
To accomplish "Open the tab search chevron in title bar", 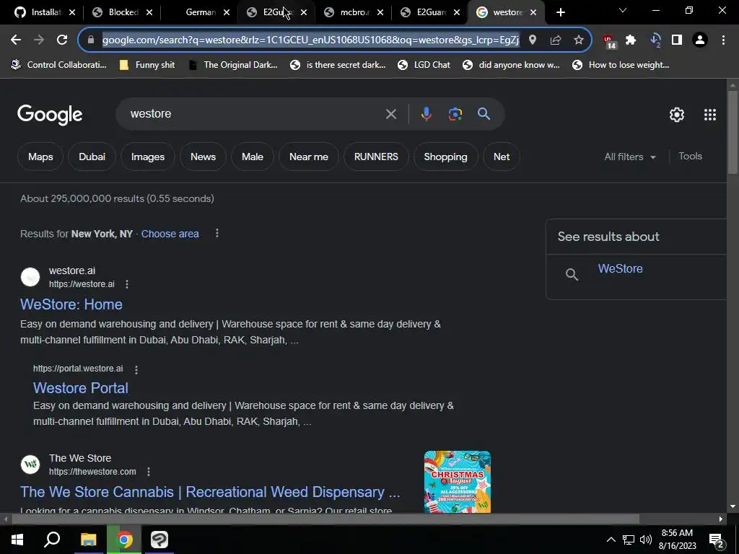I will 623,10.
